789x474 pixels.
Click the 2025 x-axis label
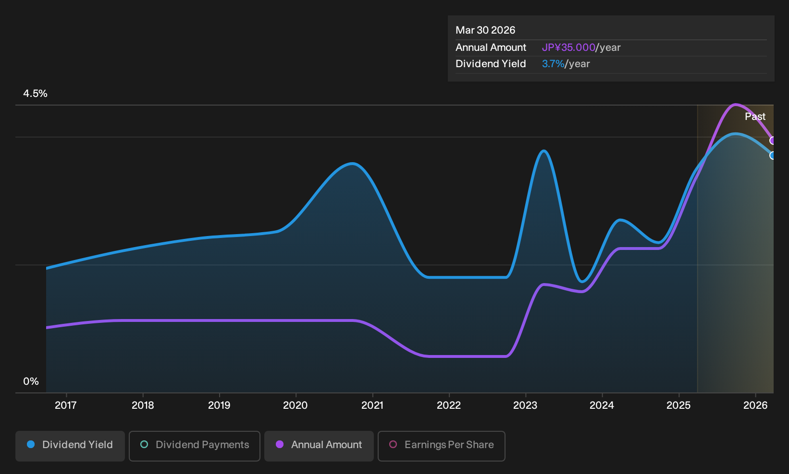coord(678,405)
